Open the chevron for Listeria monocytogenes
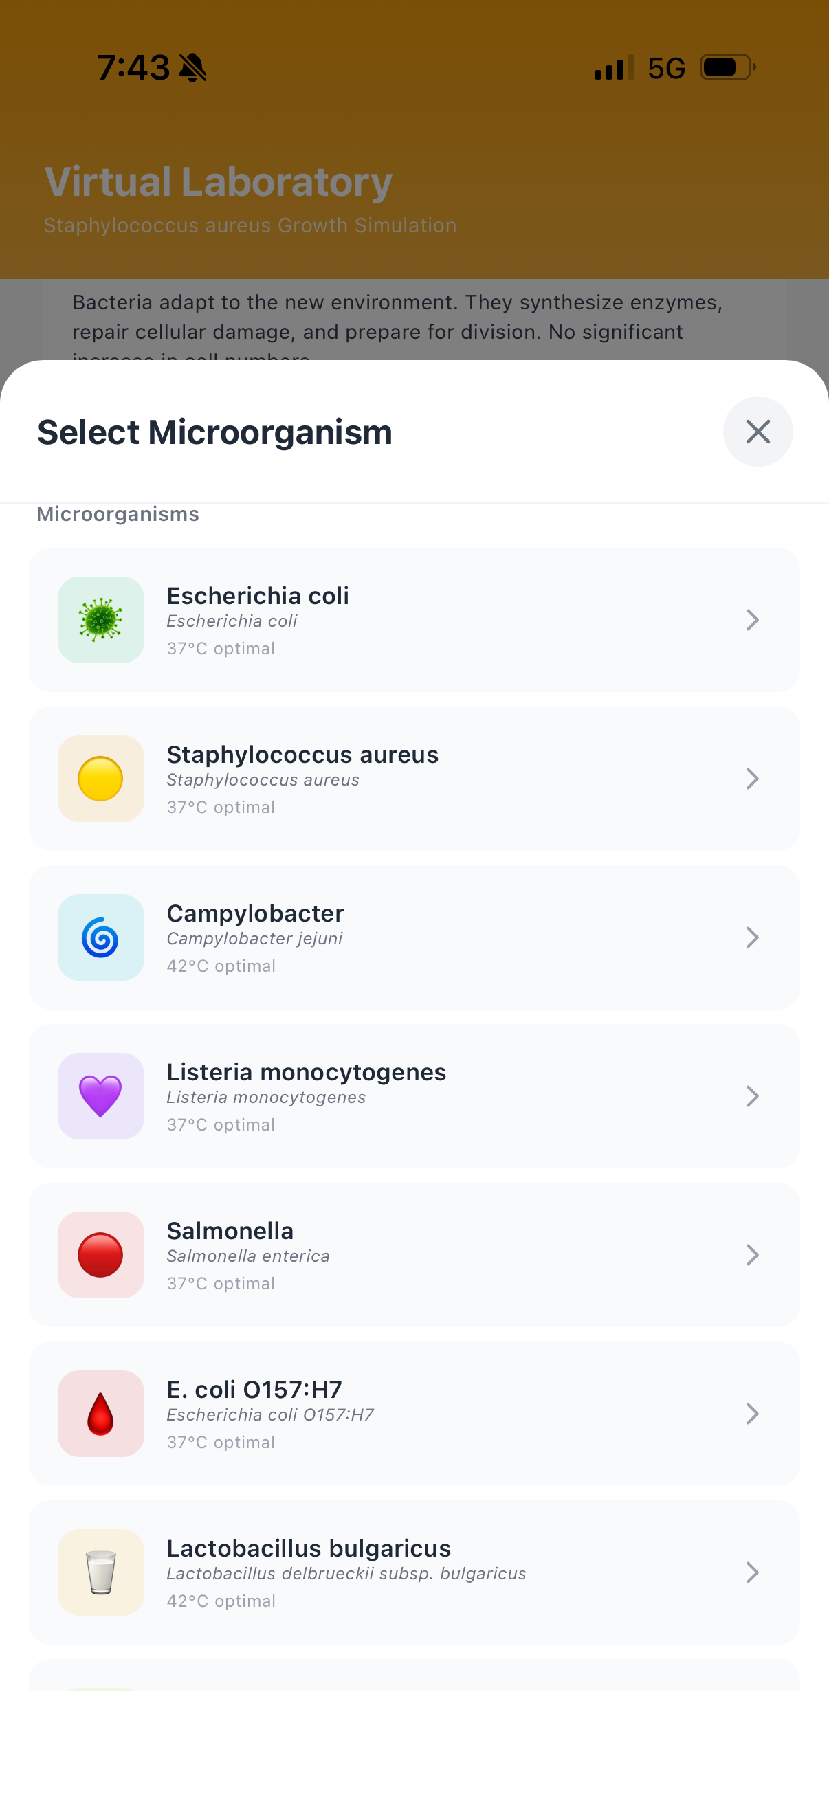The image size is (829, 1802). click(752, 1096)
